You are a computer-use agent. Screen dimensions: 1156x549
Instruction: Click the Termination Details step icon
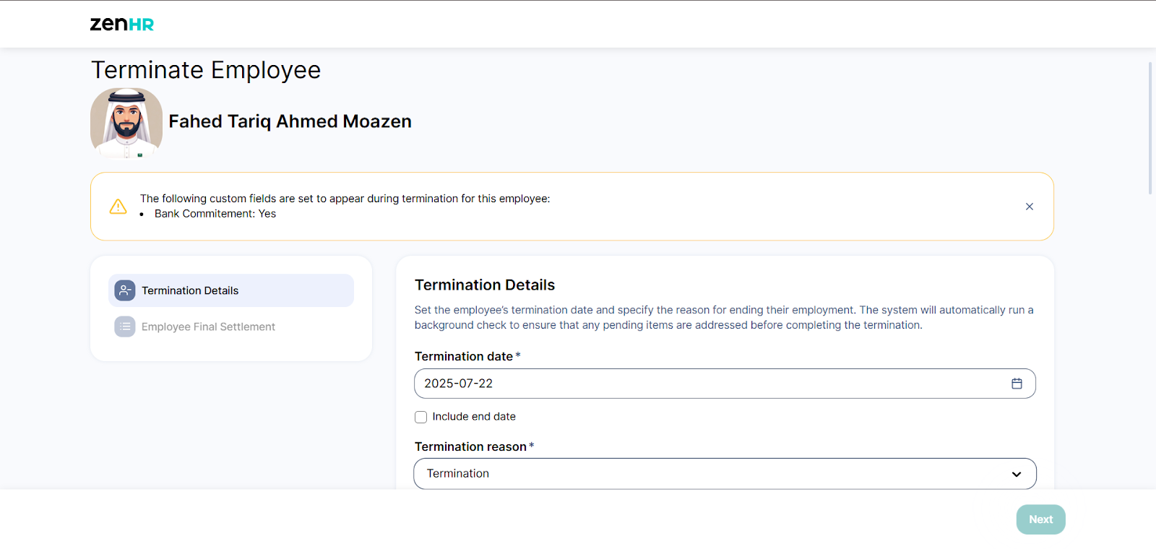[x=125, y=290]
